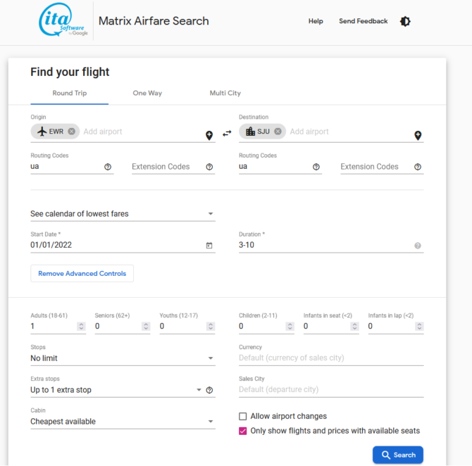Adjust the Youths count stepper
This screenshot has width=472, height=466.
coord(211,327)
